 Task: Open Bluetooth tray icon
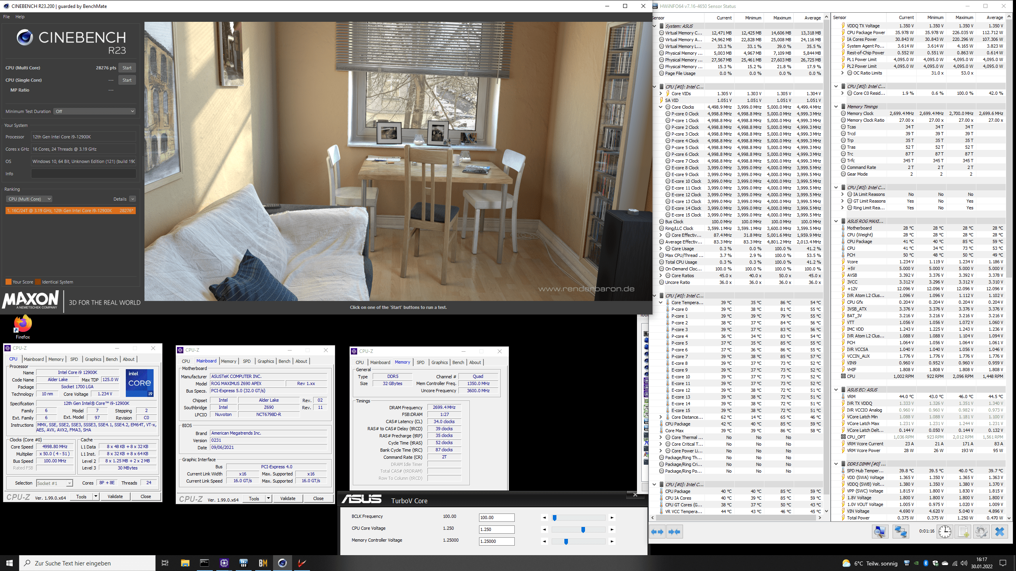(926, 563)
